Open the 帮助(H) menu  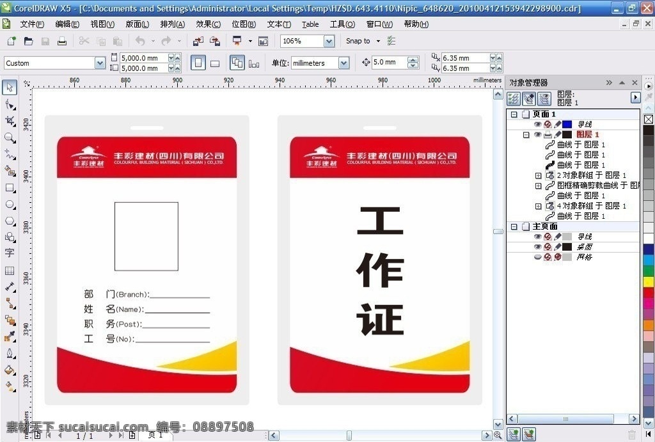(416, 24)
